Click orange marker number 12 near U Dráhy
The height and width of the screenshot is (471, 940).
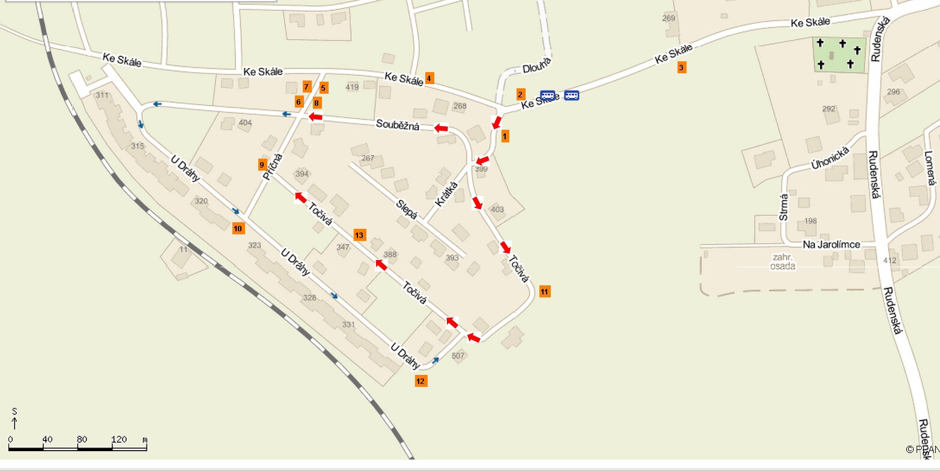click(420, 381)
